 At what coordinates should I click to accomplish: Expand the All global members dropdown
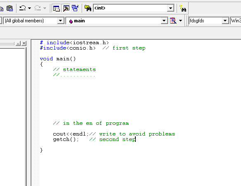tap(60, 21)
